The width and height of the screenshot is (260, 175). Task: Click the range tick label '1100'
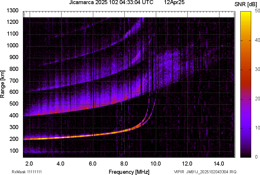click(x=12, y=34)
